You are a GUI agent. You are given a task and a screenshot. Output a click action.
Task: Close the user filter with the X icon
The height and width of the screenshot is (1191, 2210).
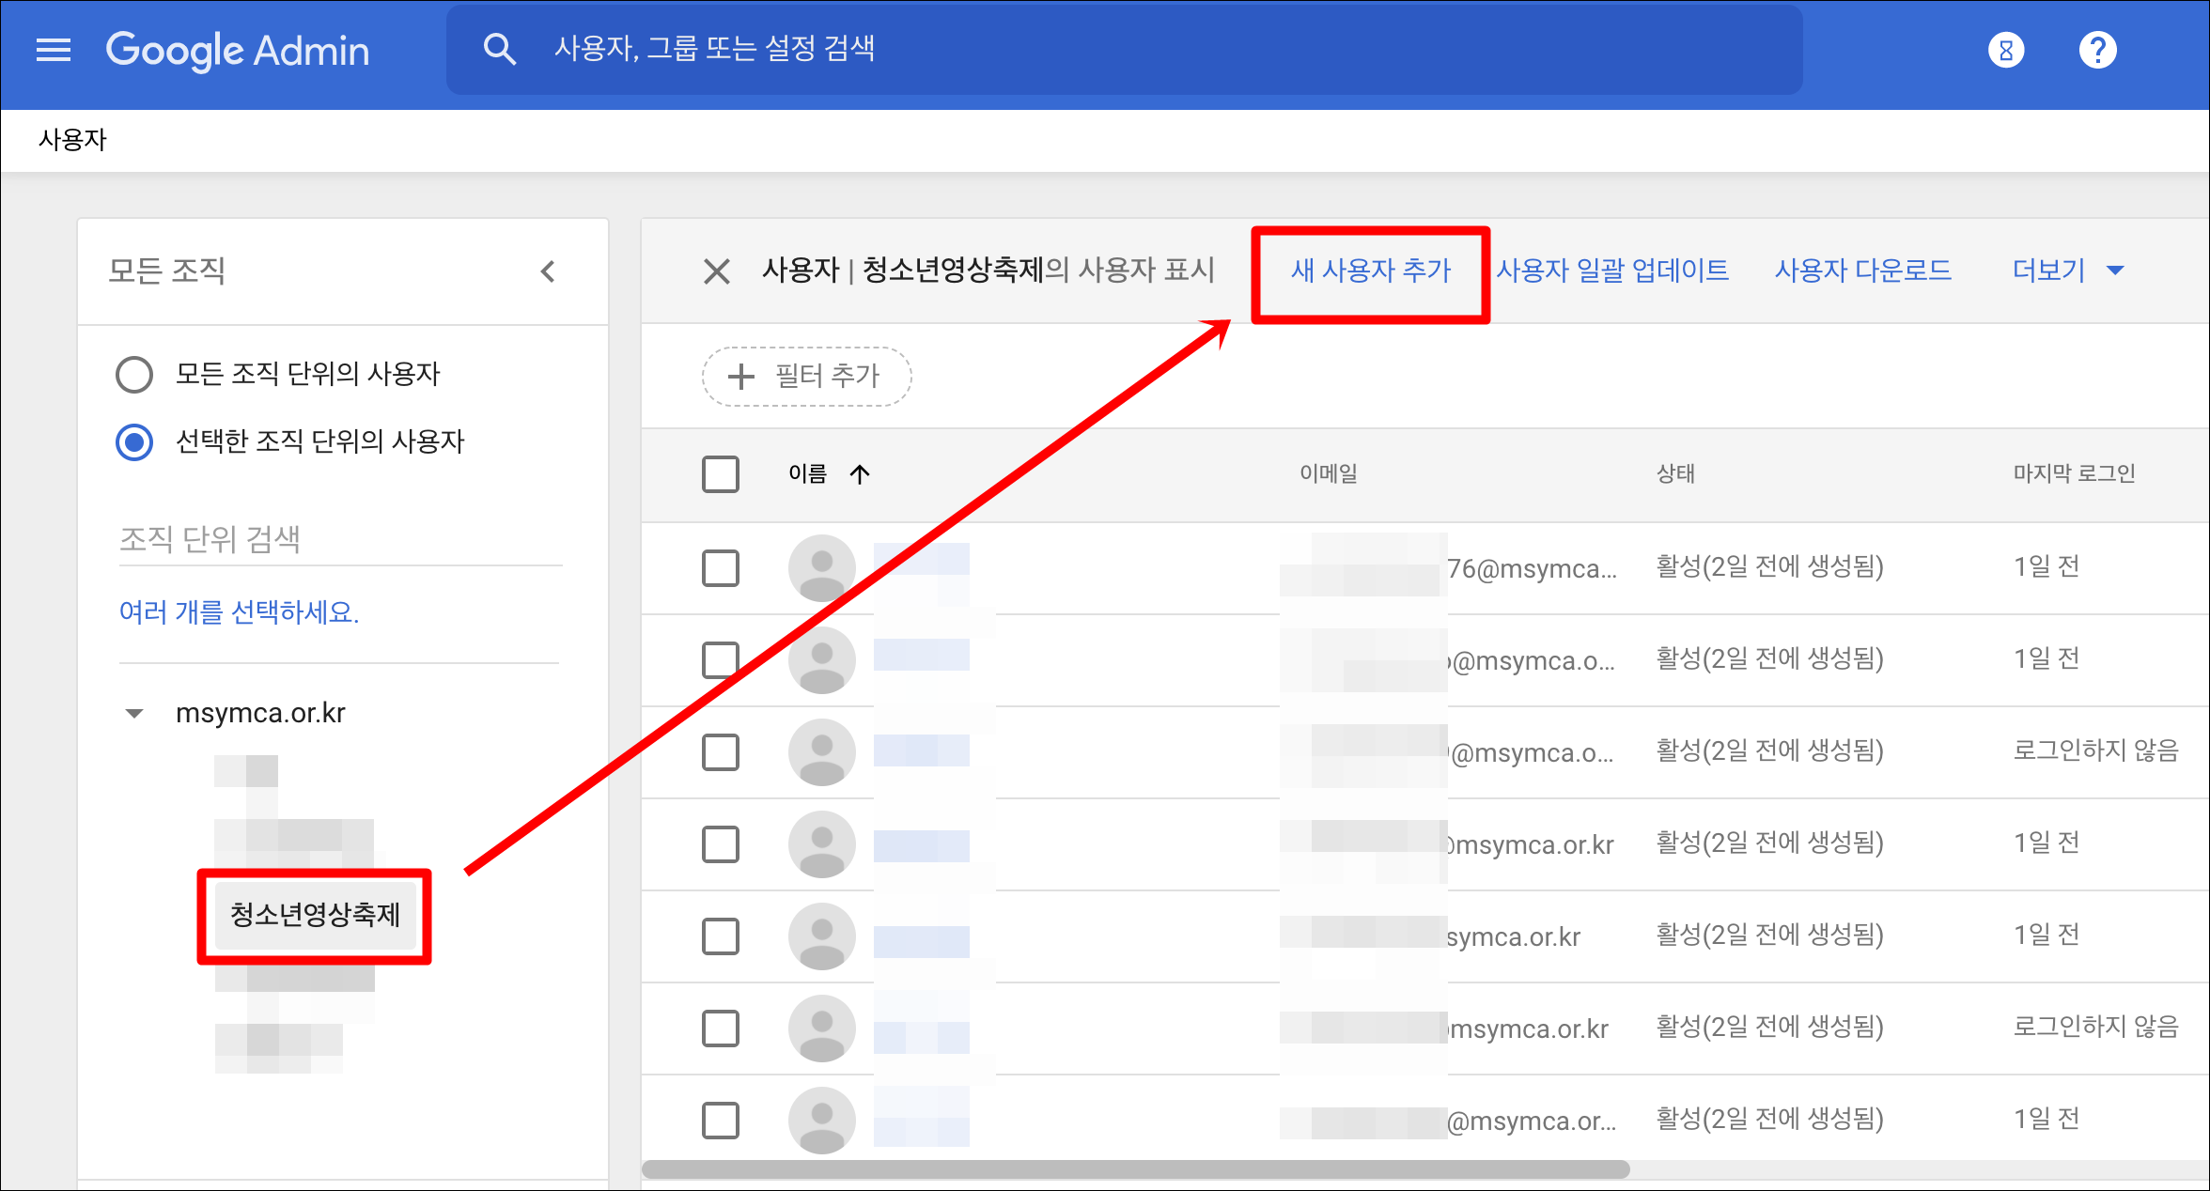[716, 272]
